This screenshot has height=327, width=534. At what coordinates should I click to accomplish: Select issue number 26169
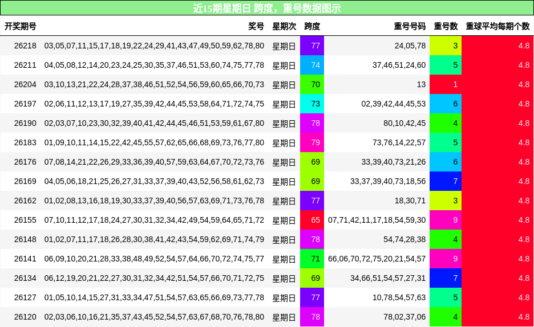(x=25, y=182)
